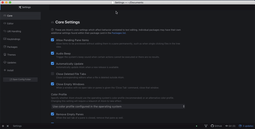Click the Install plus icon in sidebar
Image resolution: width=255 pixels, height=129 pixels.
coord(5,70)
